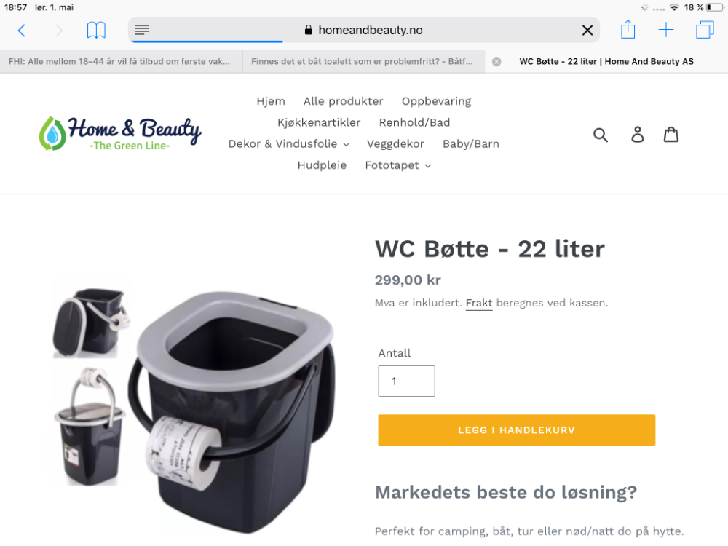Show all tabs overview icon

coord(705,30)
